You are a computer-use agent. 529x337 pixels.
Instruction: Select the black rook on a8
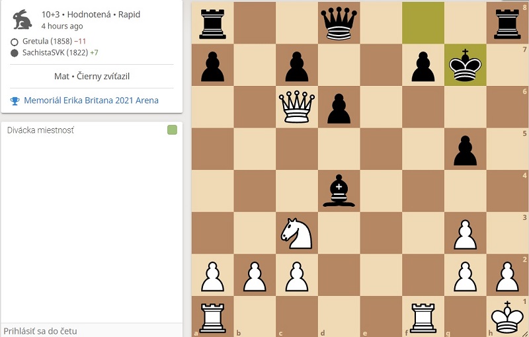[x=212, y=24]
